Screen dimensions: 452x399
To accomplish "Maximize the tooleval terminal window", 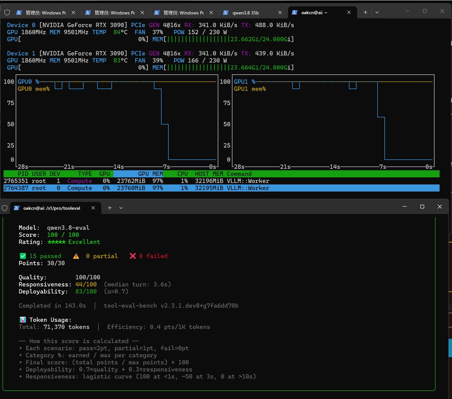I will pos(422,206).
